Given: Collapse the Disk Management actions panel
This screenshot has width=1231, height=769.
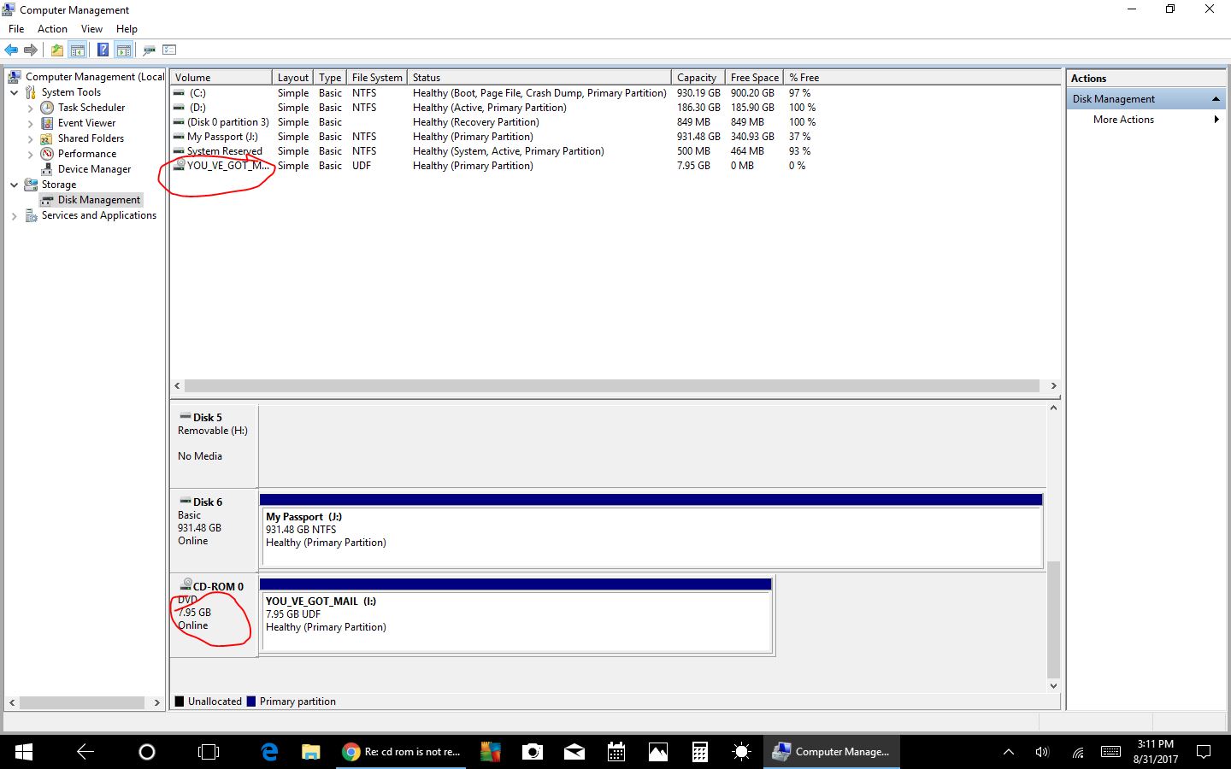Looking at the screenshot, I should (x=1216, y=98).
